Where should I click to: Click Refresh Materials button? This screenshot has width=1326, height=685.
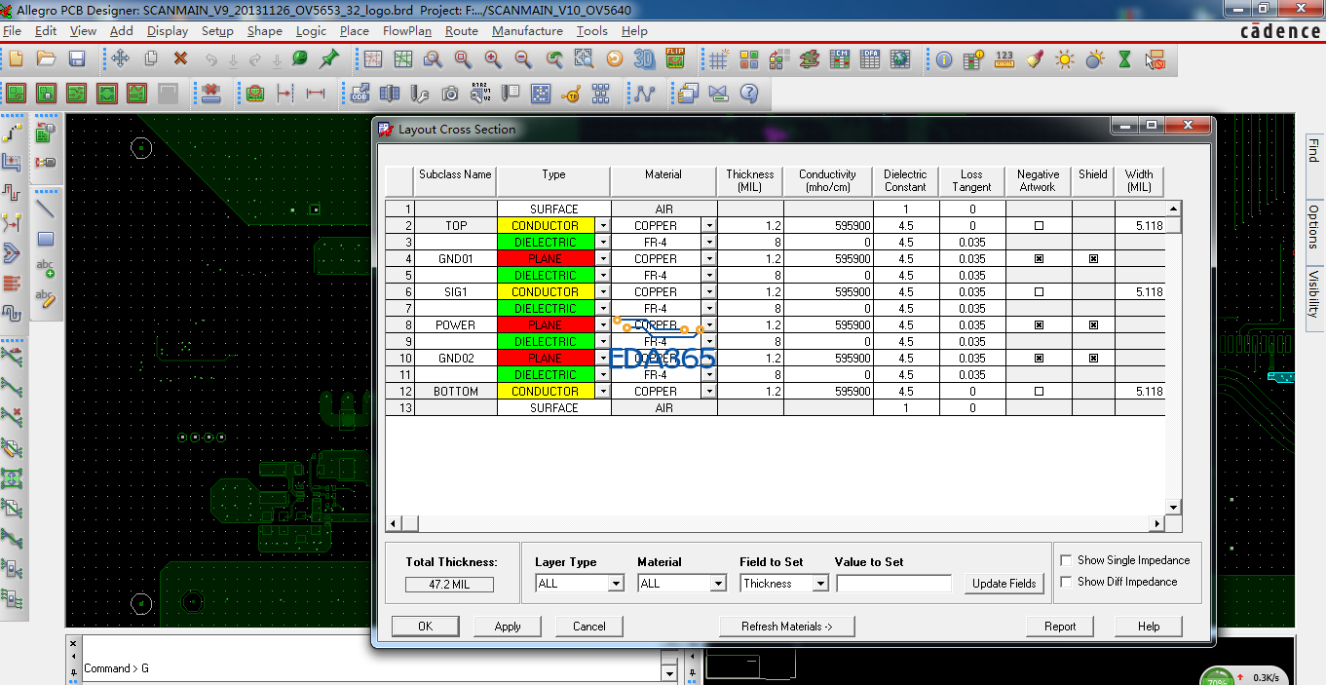pyautogui.click(x=786, y=627)
